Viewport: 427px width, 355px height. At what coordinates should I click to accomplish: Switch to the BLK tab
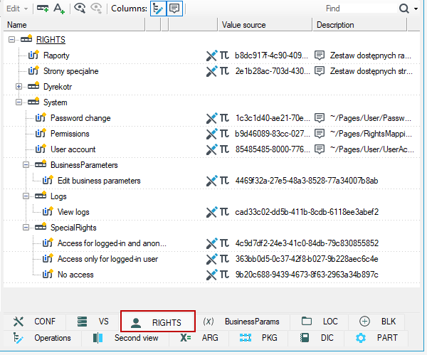tap(377, 322)
